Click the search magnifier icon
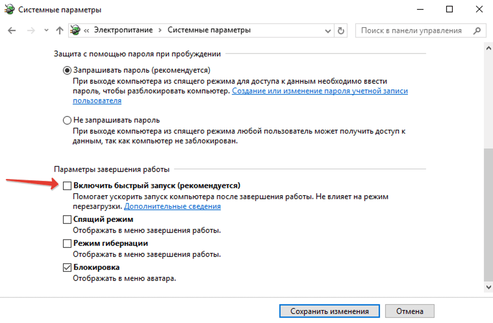 click(x=477, y=30)
